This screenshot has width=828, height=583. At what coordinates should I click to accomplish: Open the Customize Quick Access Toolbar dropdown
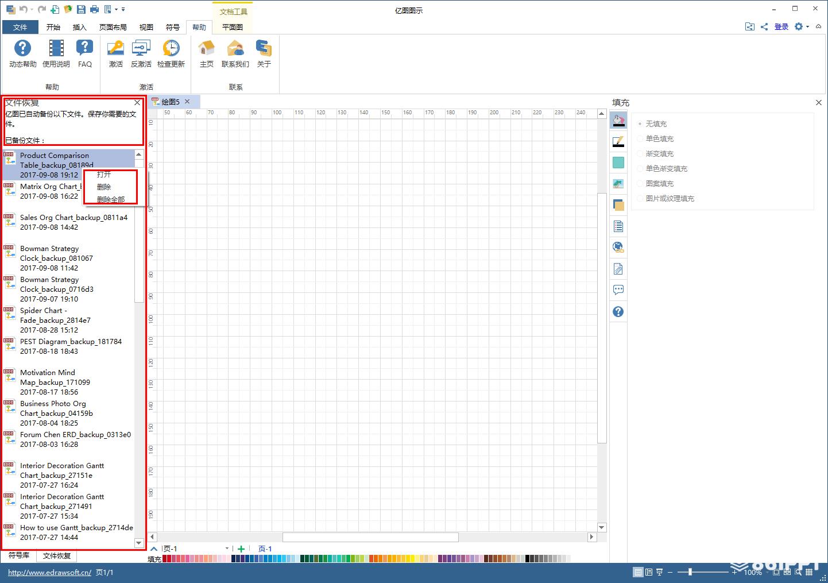(x=123, y=10)
